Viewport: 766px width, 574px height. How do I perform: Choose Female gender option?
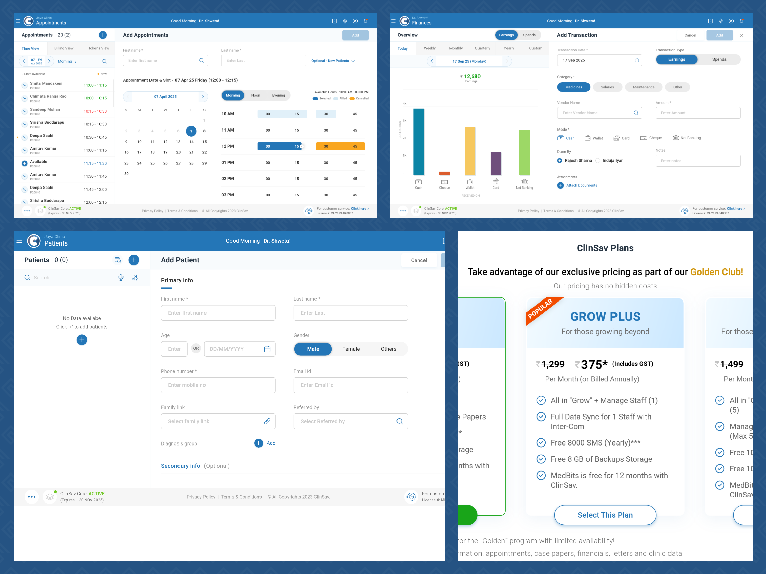[x=351, y=349]
